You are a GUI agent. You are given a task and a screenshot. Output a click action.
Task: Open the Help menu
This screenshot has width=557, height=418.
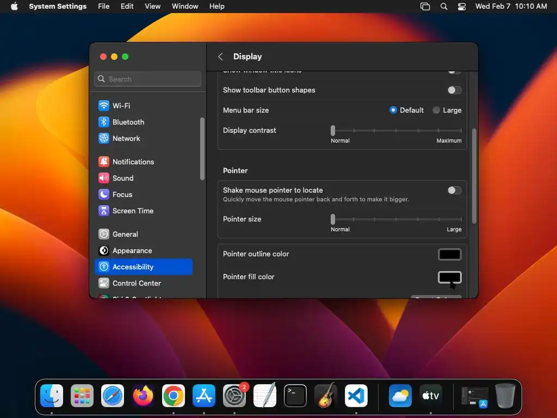click(x=216, y=7)
